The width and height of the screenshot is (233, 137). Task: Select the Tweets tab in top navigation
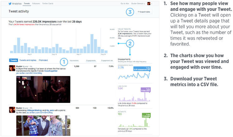27,3
